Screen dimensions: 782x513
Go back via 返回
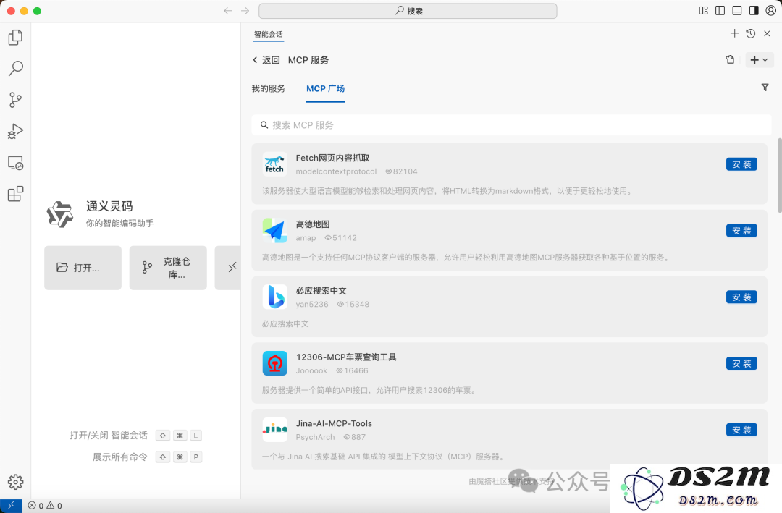[x=266, y=60]
